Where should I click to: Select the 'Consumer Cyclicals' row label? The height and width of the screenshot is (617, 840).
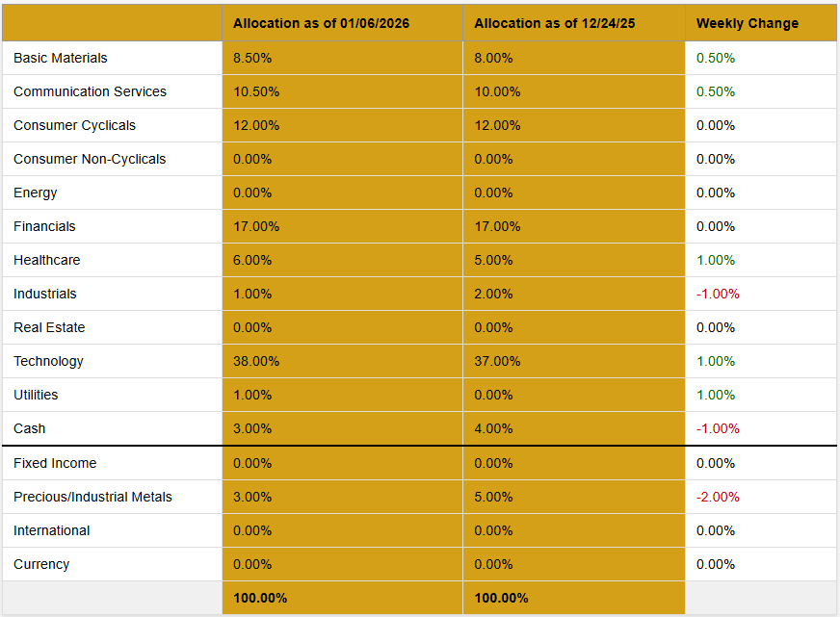pyautogui.click(x=74, y=125)
